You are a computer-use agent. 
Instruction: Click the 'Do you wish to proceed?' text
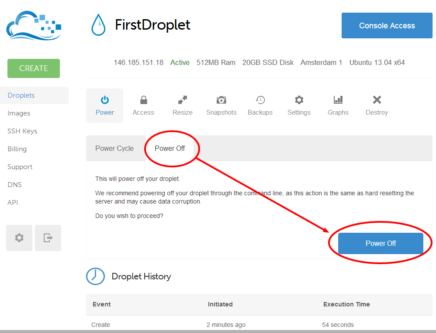click(x=129, y=216)
